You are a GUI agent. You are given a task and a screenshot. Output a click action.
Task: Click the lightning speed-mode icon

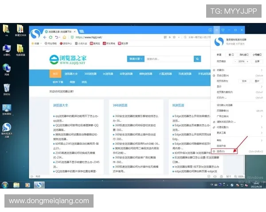tap(169, 37)
